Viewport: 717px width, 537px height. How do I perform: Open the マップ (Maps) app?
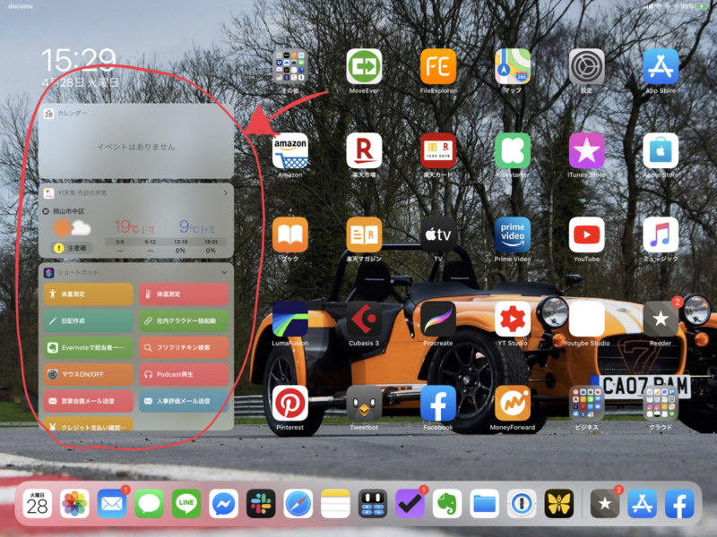(512, 66)
